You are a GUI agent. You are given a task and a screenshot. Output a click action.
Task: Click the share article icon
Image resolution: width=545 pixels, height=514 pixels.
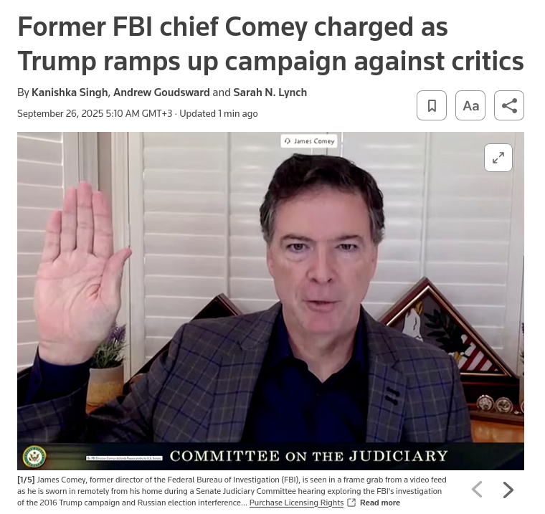click(509, 105)
